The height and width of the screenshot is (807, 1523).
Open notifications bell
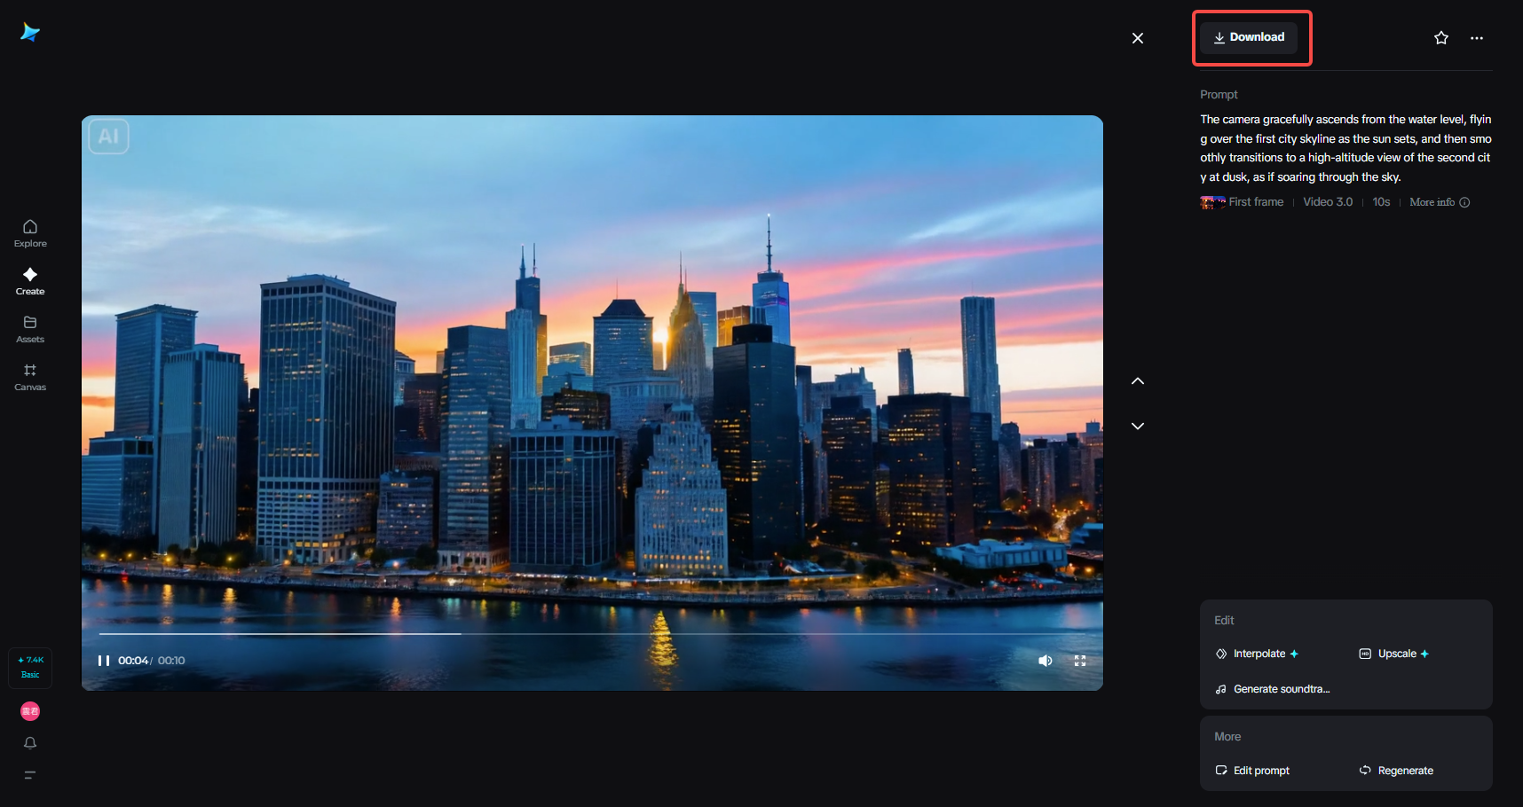[30, 743]
